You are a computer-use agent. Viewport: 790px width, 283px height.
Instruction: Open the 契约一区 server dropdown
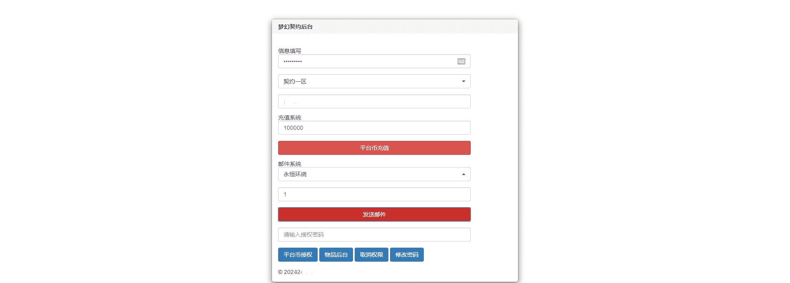coord(370,81)
